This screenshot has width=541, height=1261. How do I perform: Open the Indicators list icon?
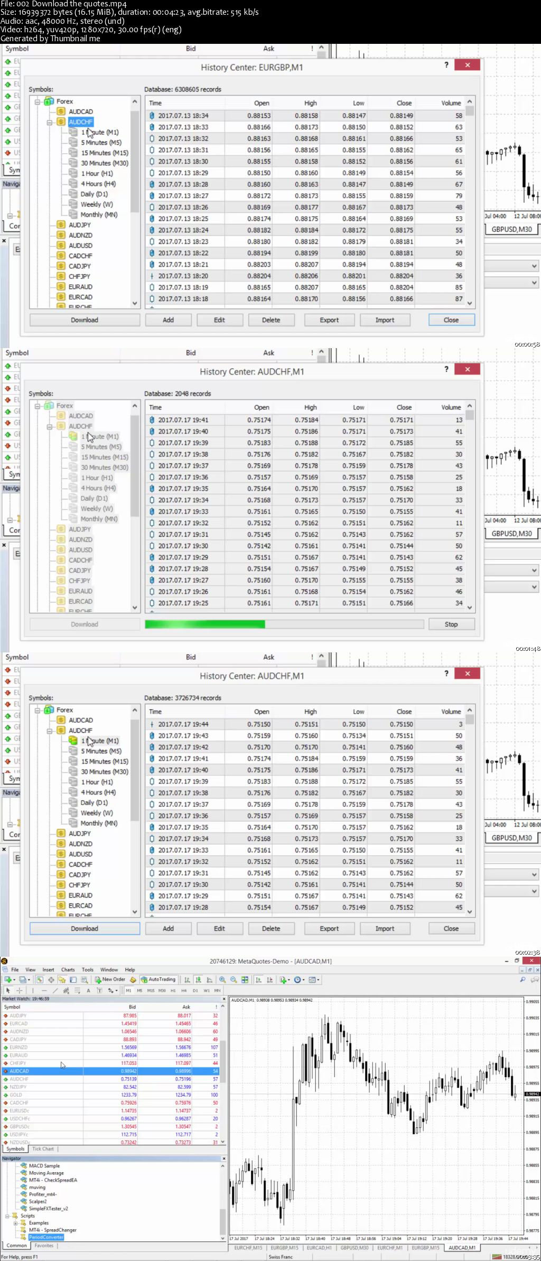(x=284, y=979)
